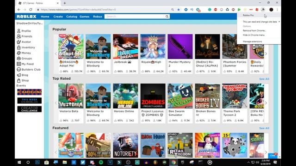Open Shop in the sidebar

(23, 80)
